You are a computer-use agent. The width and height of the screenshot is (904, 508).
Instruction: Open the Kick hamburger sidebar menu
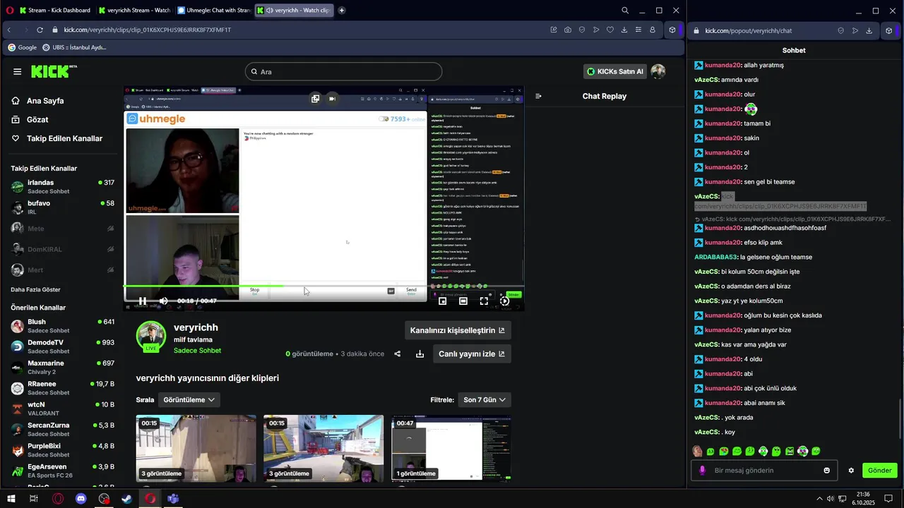tap(17, 71)
